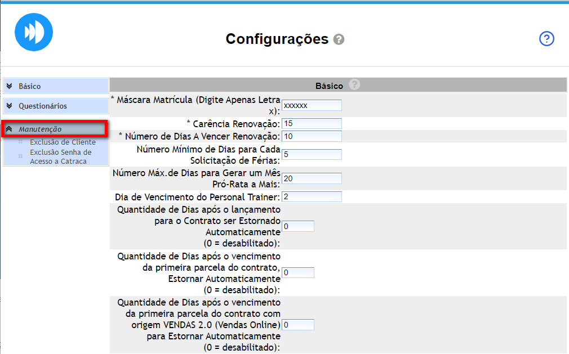Focus the VENDAS 2.0 auto-estorno days field
Screen dimensions: 569x354
[x=297, y=325]
